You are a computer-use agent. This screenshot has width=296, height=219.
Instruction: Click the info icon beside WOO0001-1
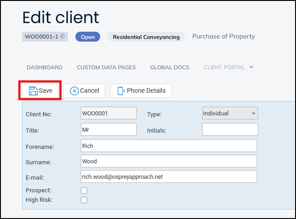point(62,37)
